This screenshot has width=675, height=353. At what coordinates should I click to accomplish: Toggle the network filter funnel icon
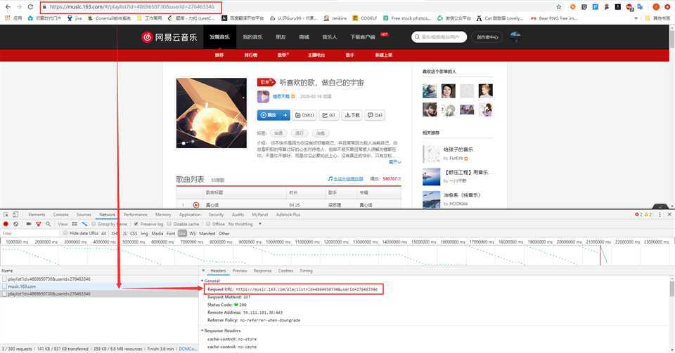point(38,224)
